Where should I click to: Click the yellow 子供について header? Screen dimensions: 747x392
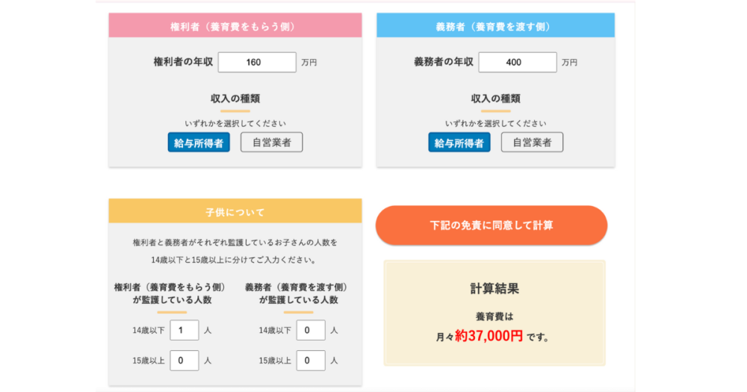click(235, 212)
